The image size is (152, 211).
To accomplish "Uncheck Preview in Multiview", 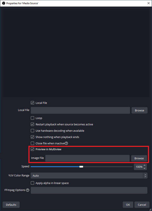I will [x=32, y=149].
